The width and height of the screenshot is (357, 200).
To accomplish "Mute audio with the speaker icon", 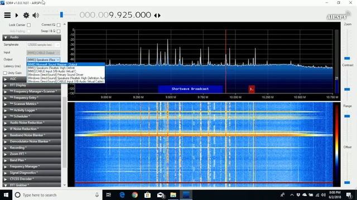I will [36, 15].
